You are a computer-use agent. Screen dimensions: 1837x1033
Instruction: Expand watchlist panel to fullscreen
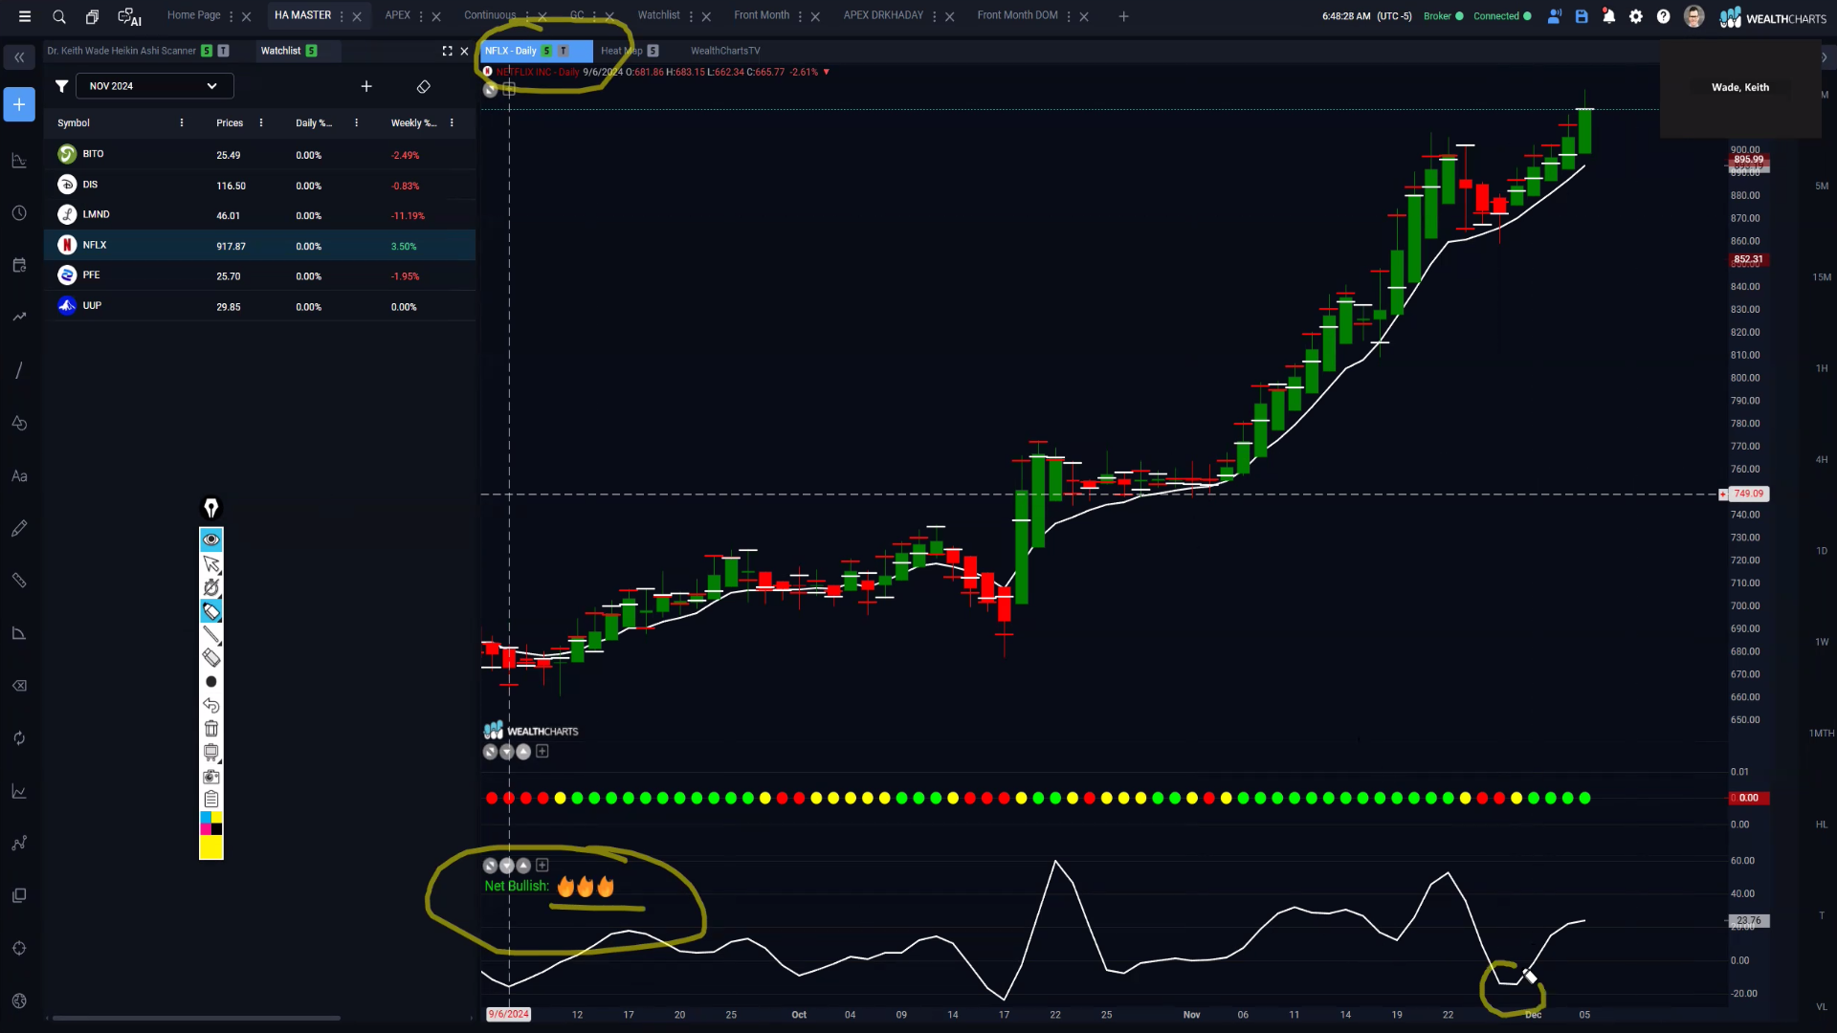447,51
